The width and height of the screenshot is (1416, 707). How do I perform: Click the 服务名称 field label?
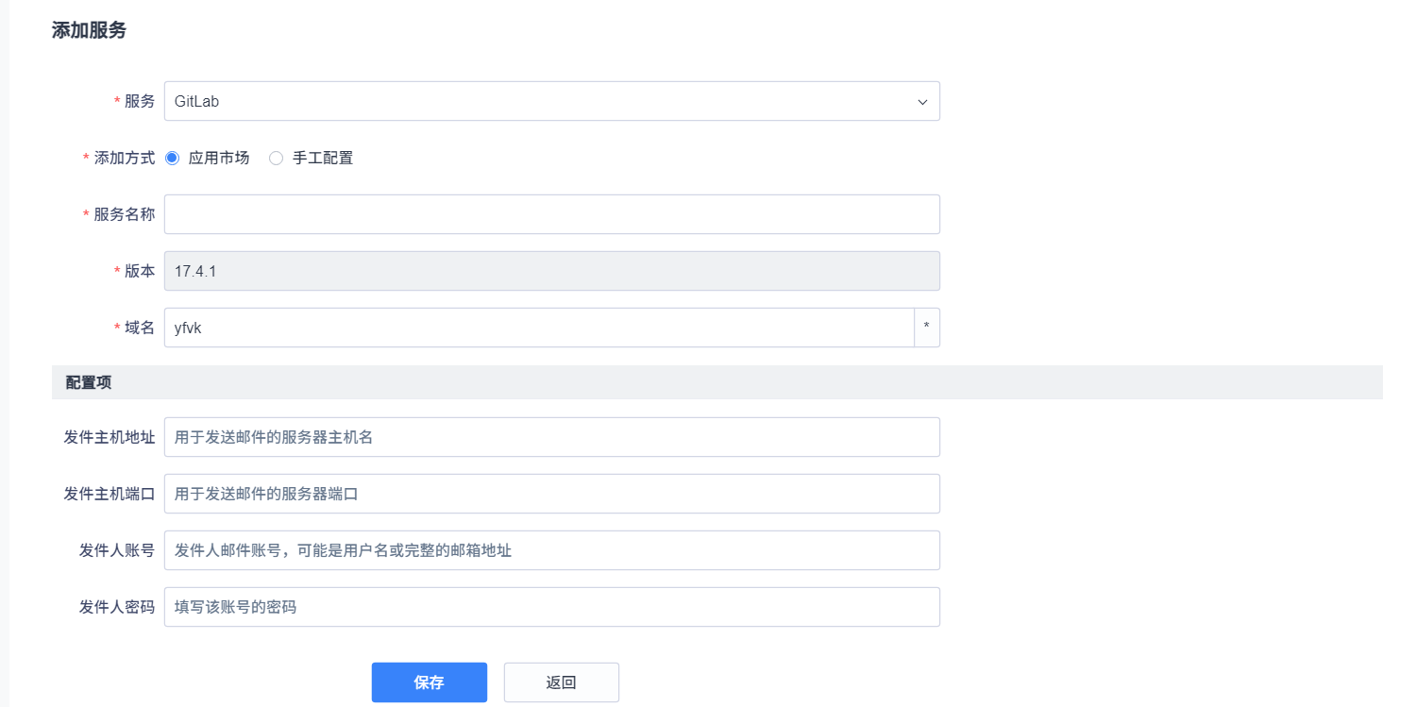point(124,214)
